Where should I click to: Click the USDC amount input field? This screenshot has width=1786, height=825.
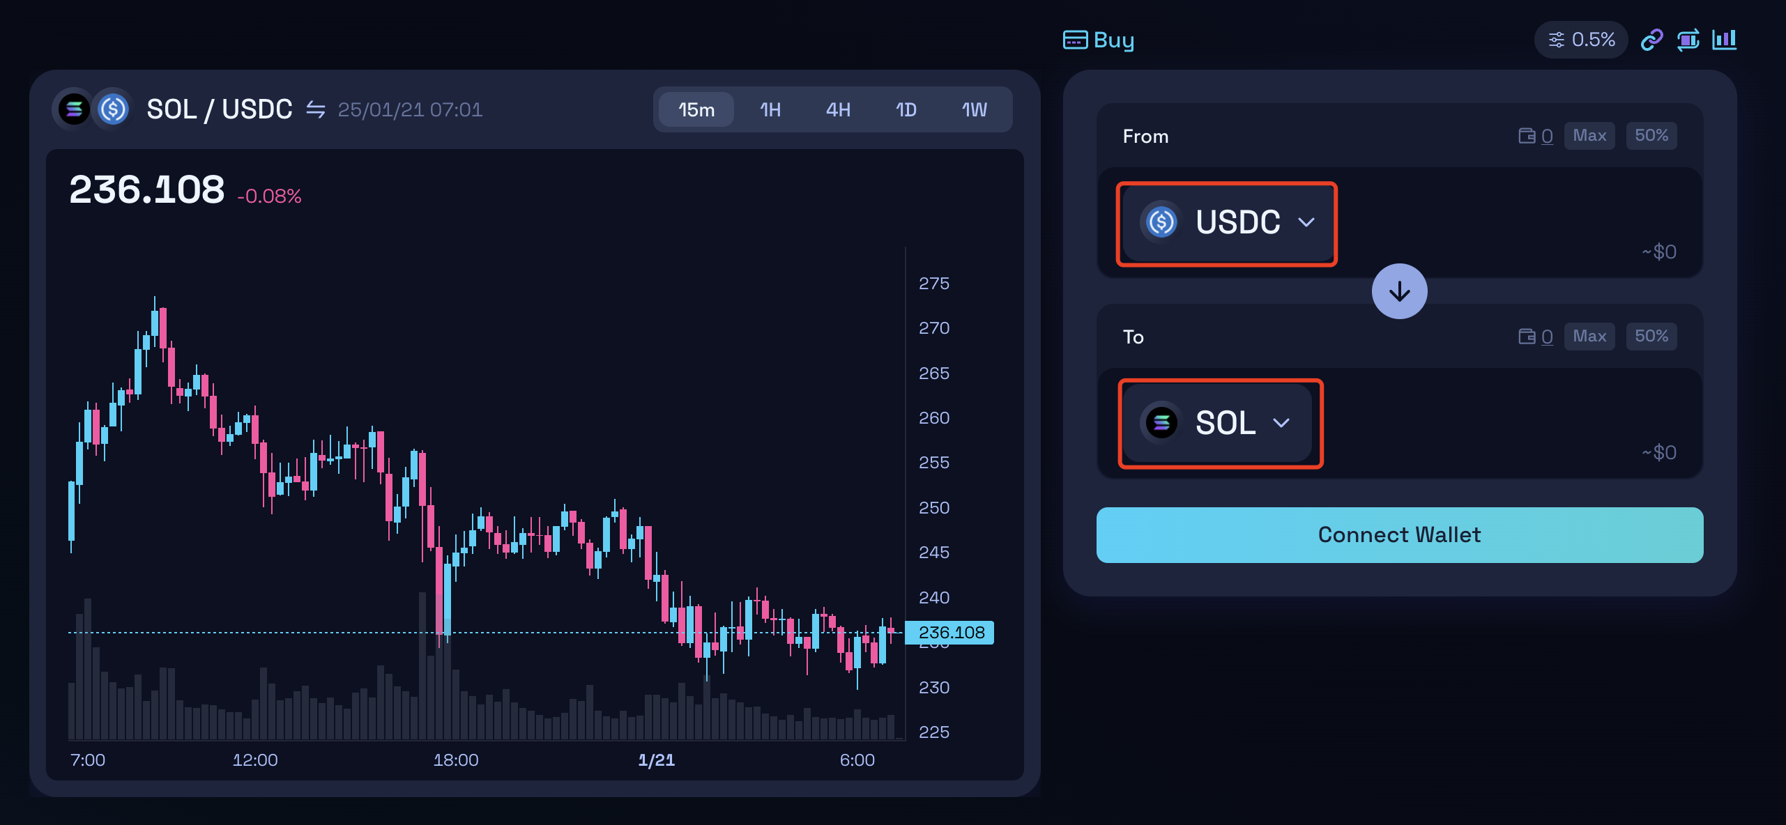tap(1538, 219)
